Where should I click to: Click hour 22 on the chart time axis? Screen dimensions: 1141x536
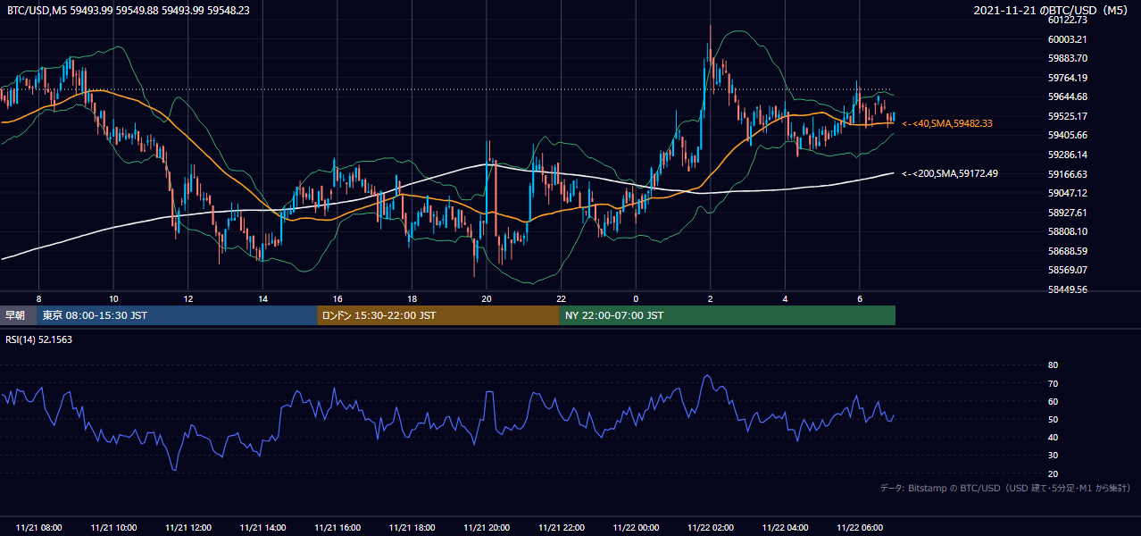click(x=561, y=298)
